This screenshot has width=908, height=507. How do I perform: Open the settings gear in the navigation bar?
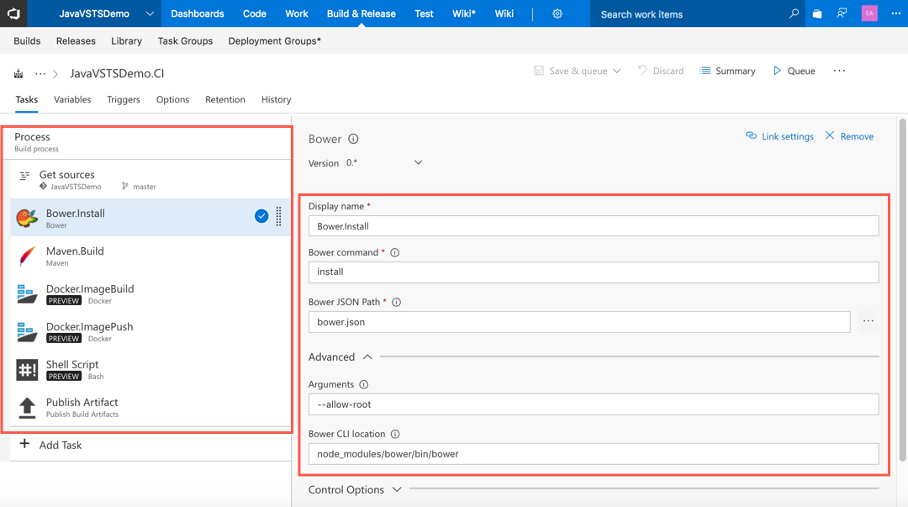556,13
